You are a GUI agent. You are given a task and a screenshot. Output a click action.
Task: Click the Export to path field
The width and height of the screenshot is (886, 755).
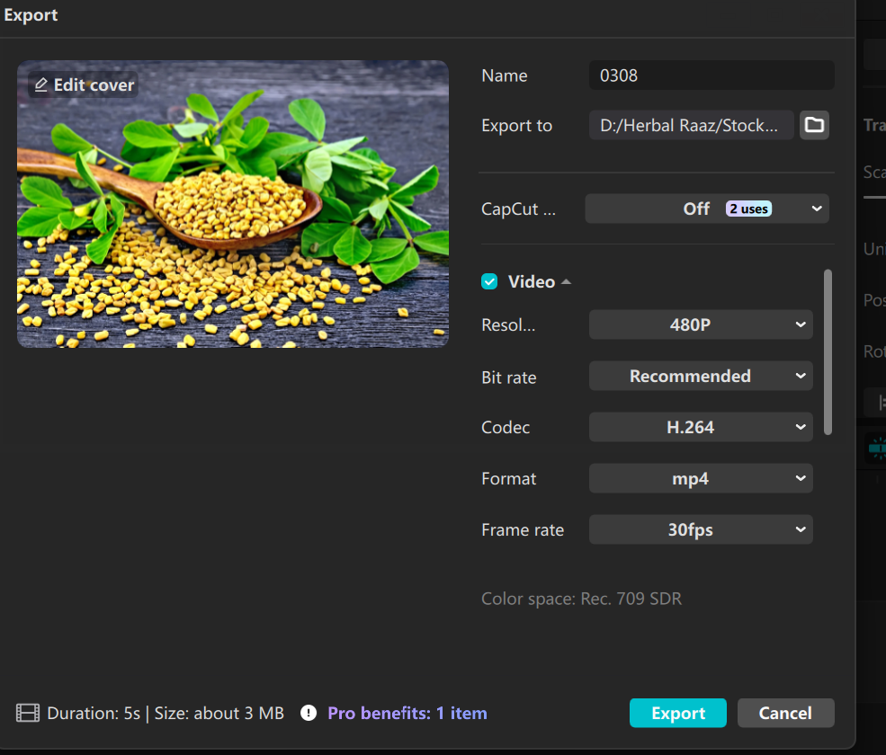point(691,125)
